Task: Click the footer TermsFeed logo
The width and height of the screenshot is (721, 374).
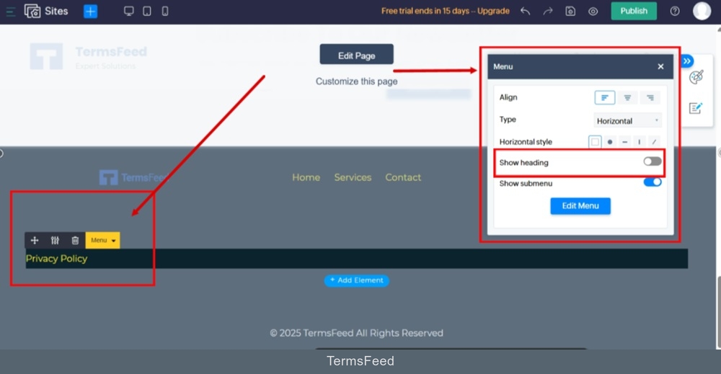Action: 133,177
